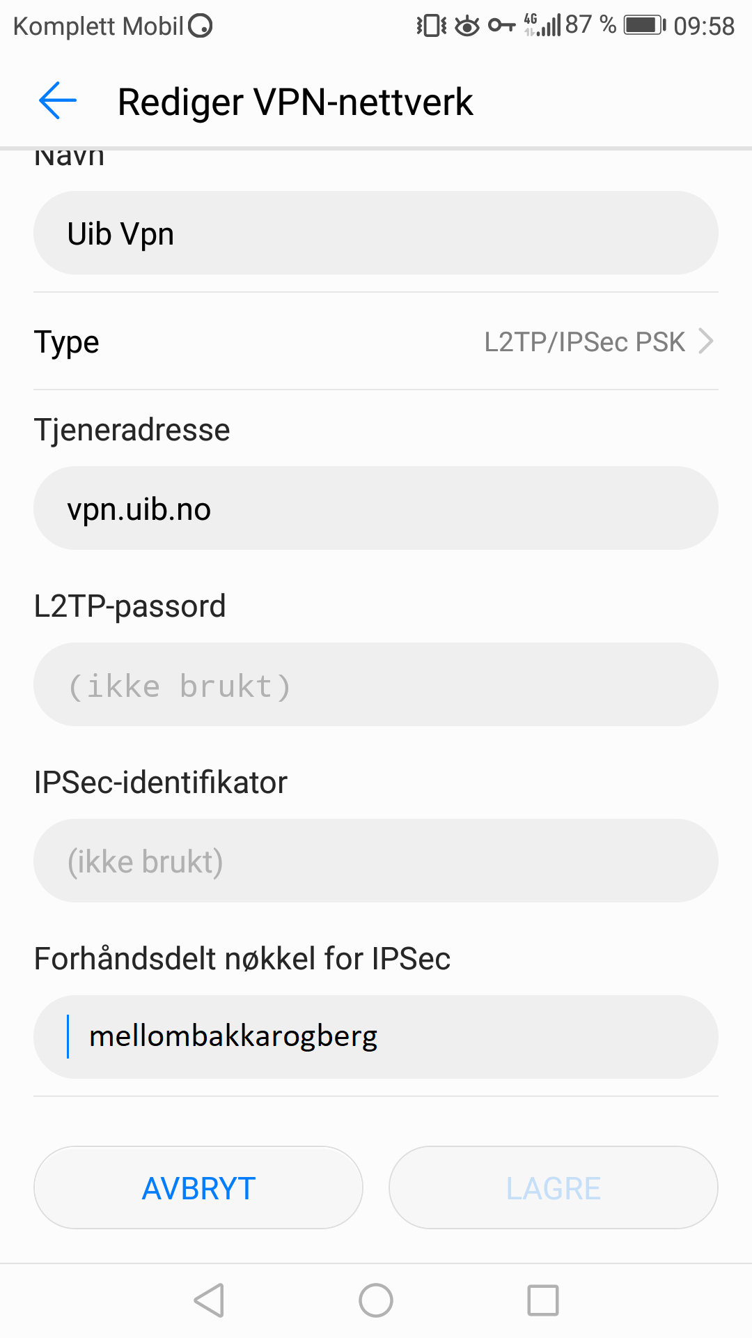Tap the circular icon beside Komplett Mobil

pyautogui.click(x=201, y=26)
